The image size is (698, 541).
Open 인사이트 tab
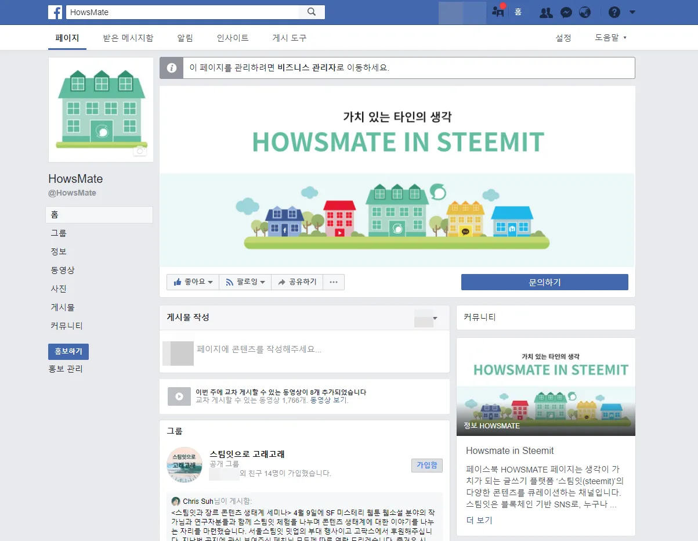coord(233,38)
